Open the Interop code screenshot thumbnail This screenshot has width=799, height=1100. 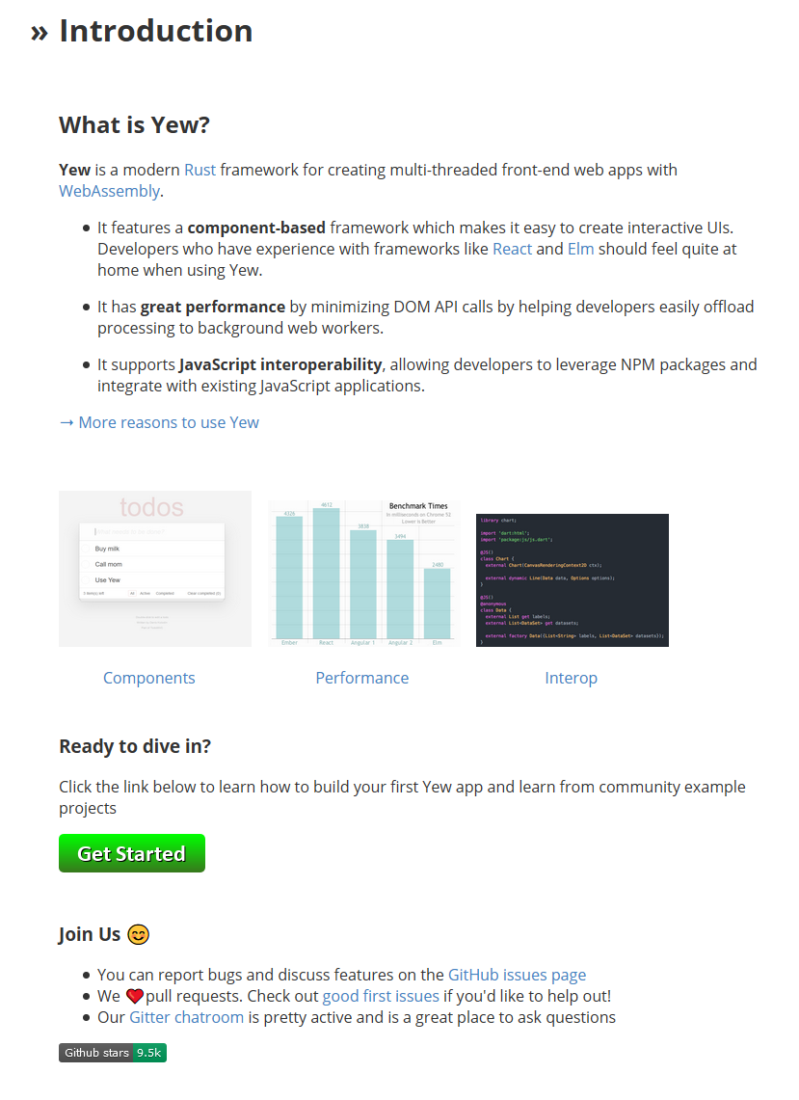(x=572, y=580)
